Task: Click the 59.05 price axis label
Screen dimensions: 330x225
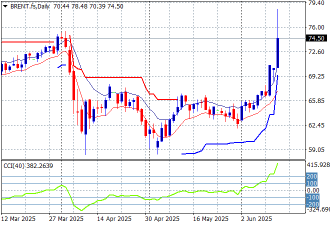Action: (316, 149)
